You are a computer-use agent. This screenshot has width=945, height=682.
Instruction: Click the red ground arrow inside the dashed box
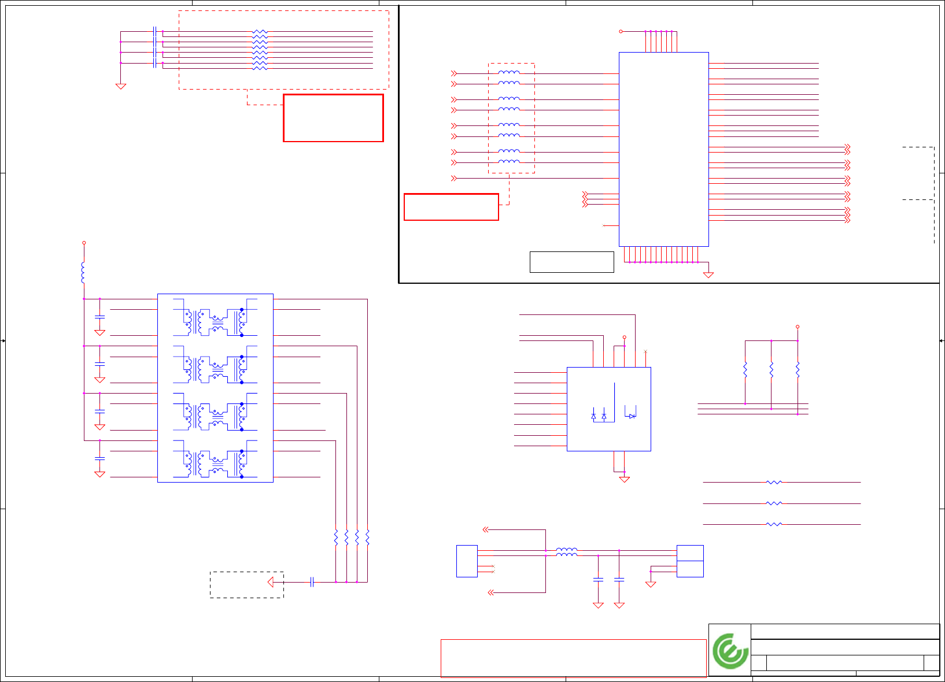pyautogui.click(x=271, y=582)
